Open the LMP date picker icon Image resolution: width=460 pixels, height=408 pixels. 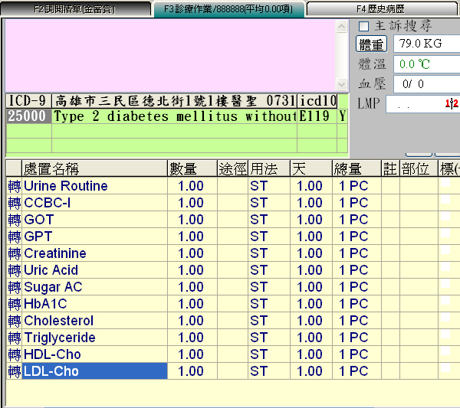pos(452,103)
